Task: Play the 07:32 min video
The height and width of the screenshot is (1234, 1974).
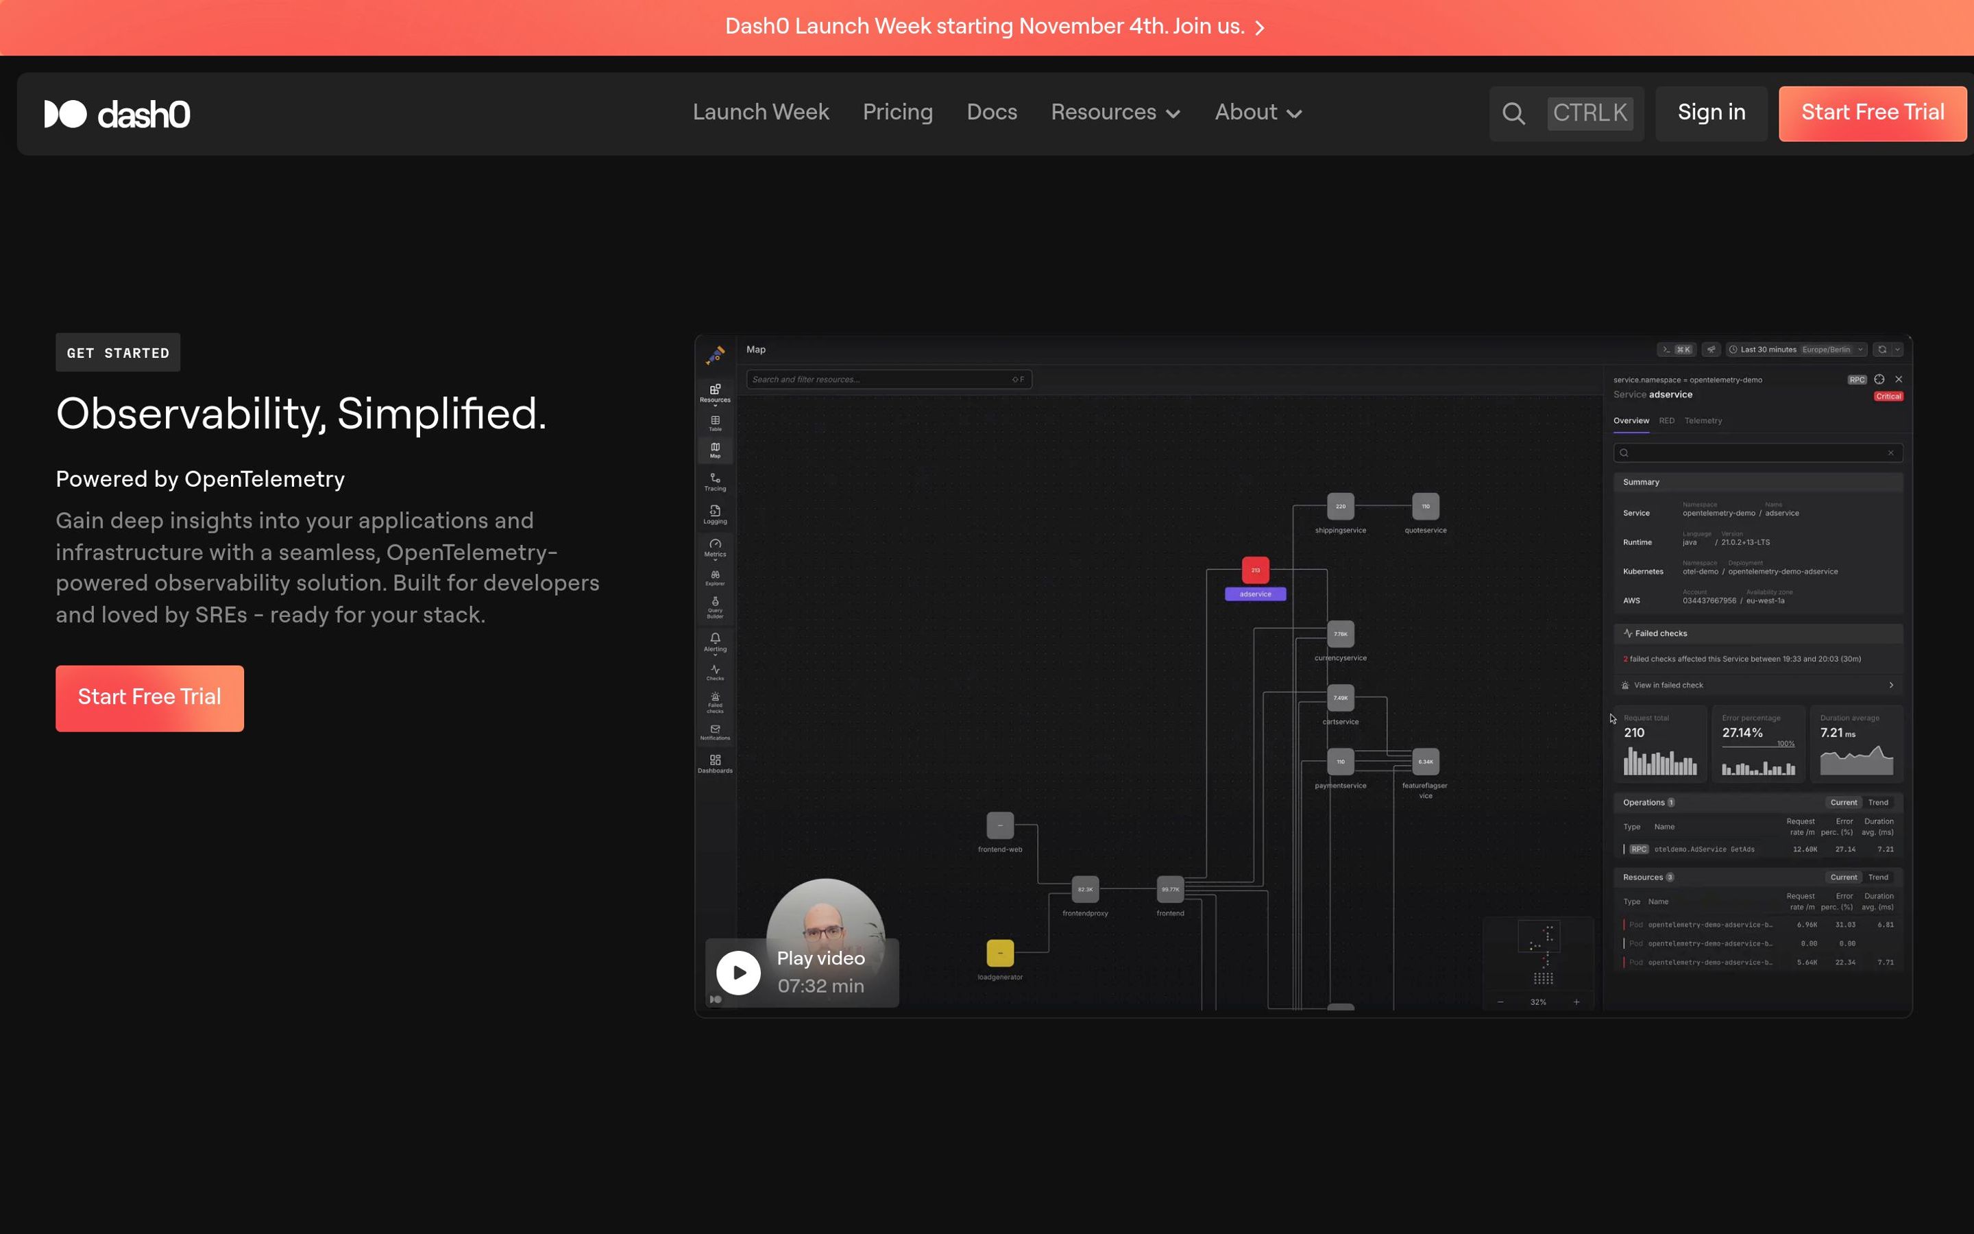Action: [x=738, y=972]
